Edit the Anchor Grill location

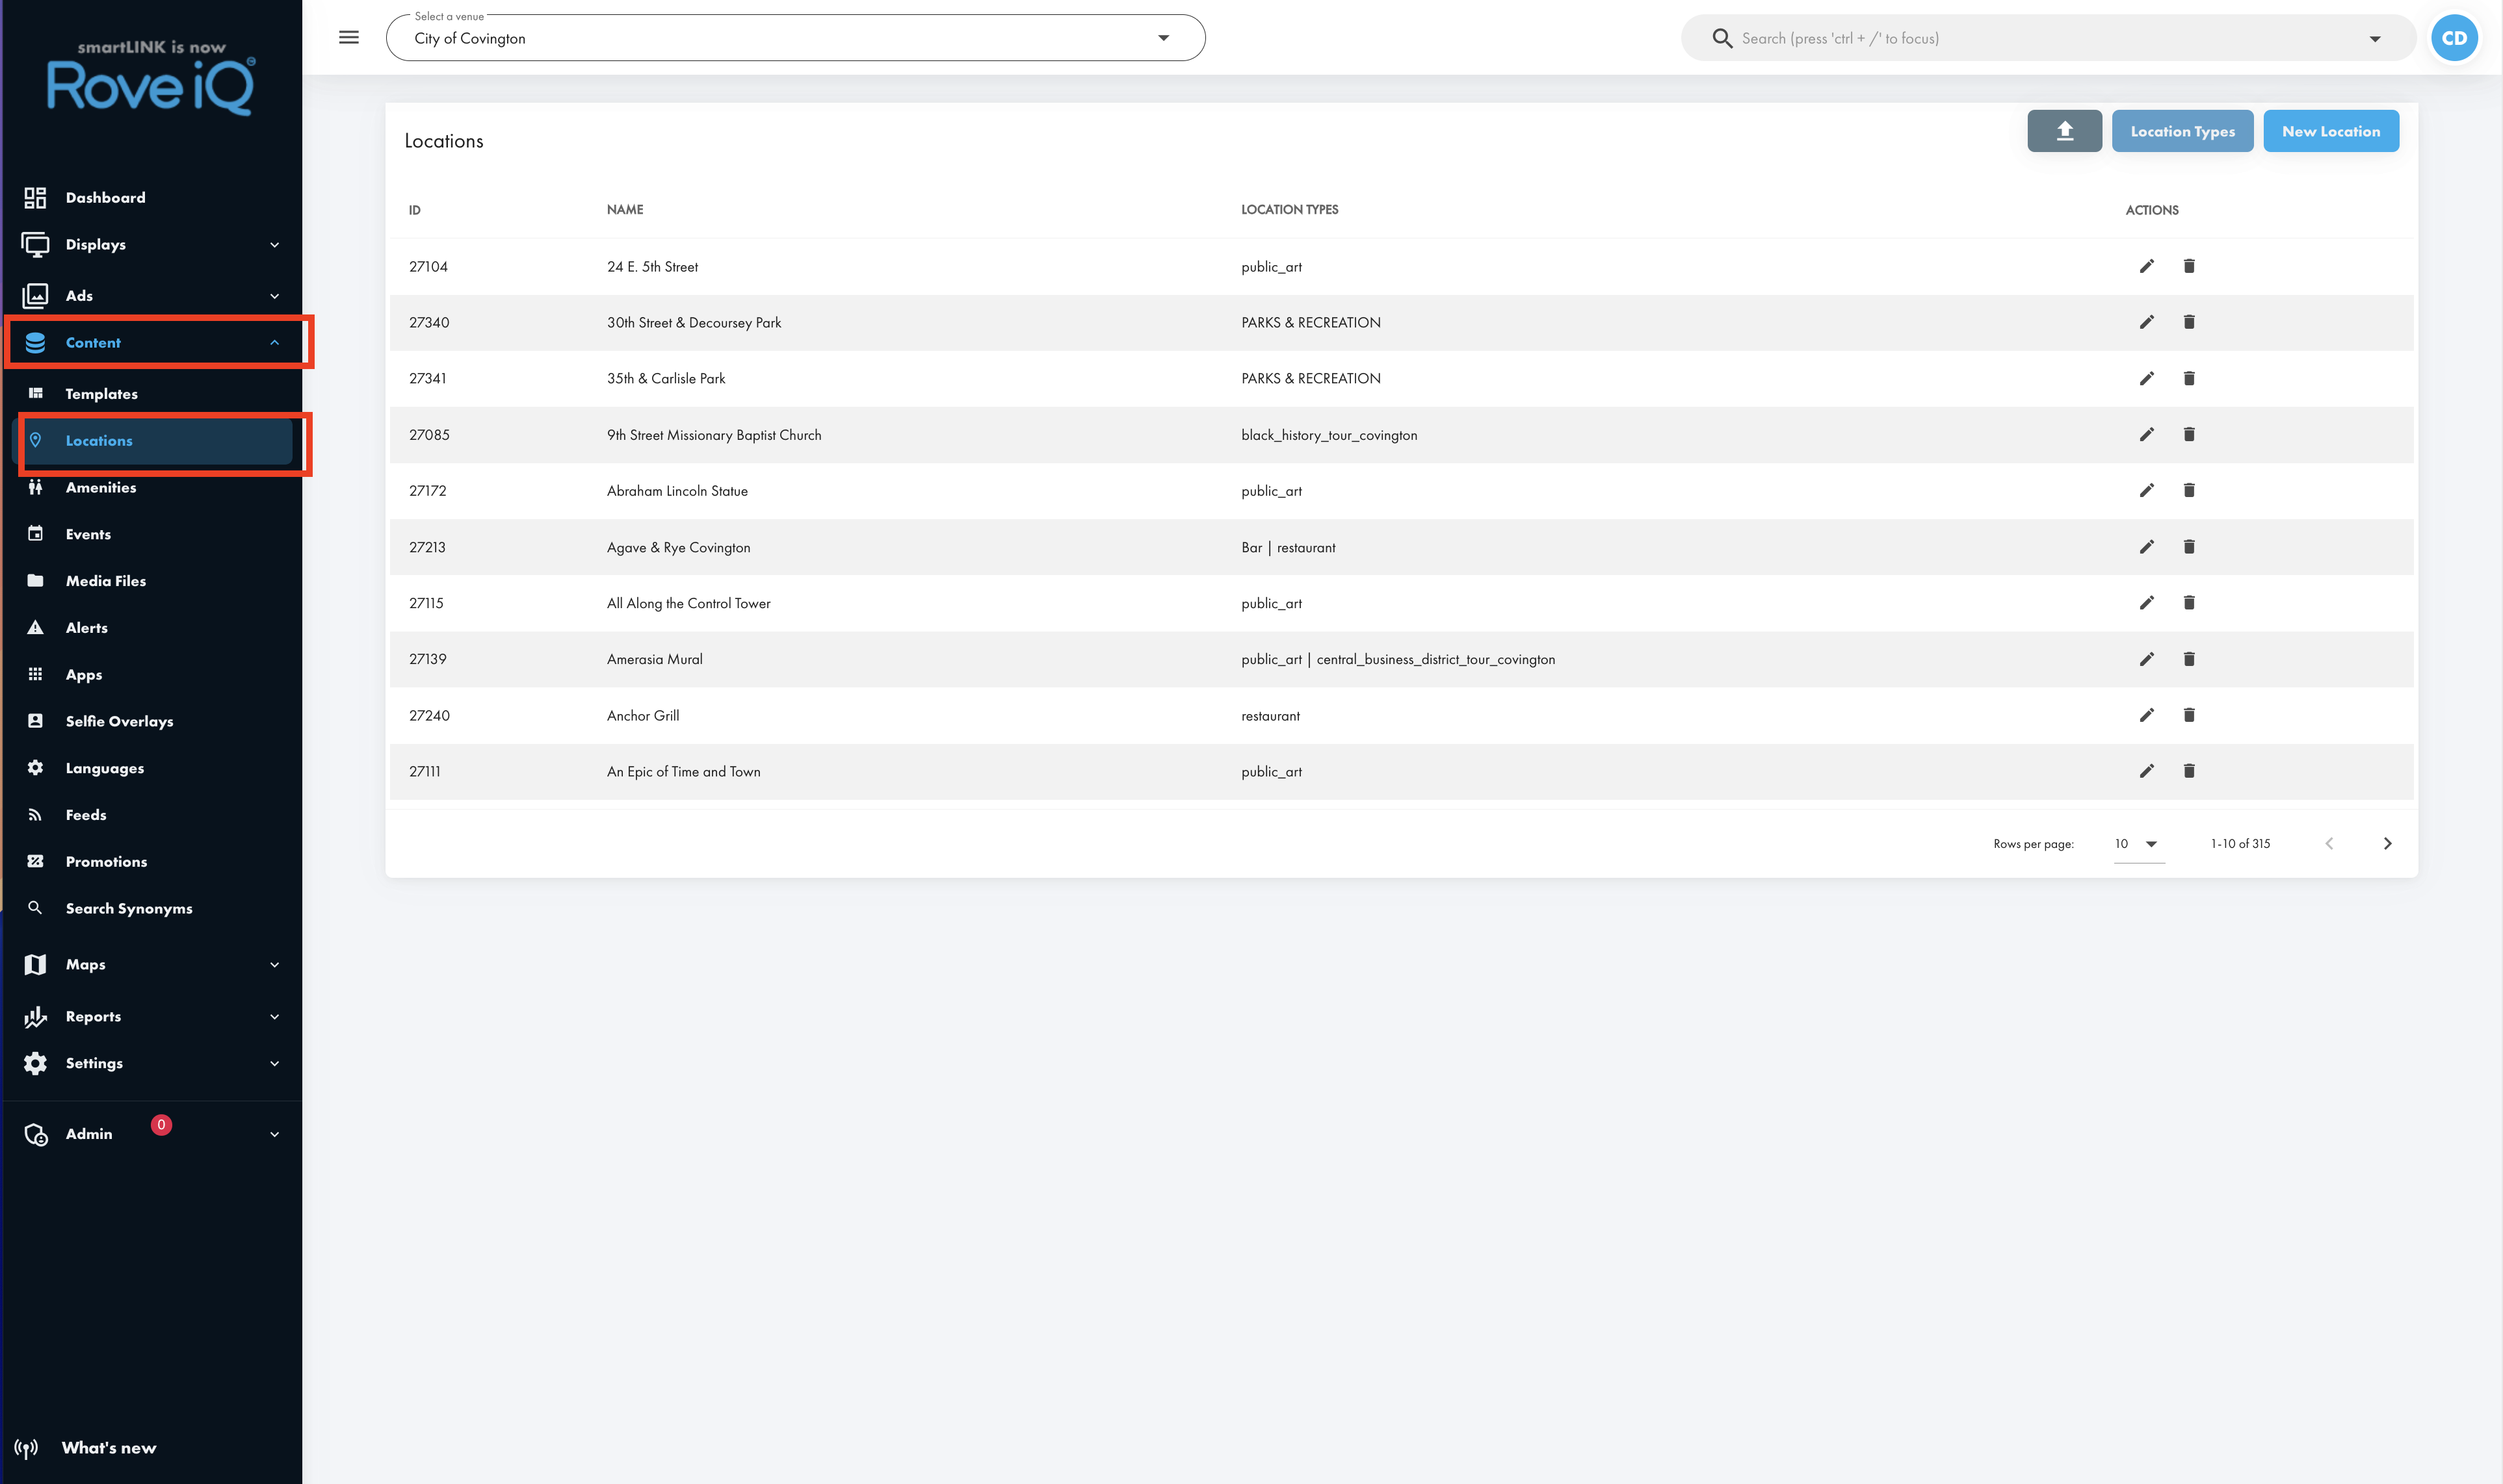coord(2146,715)
